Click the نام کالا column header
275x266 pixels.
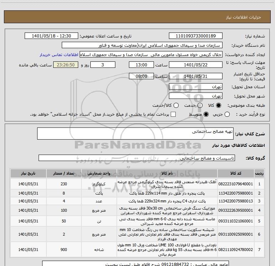click(x=167, y=174)
